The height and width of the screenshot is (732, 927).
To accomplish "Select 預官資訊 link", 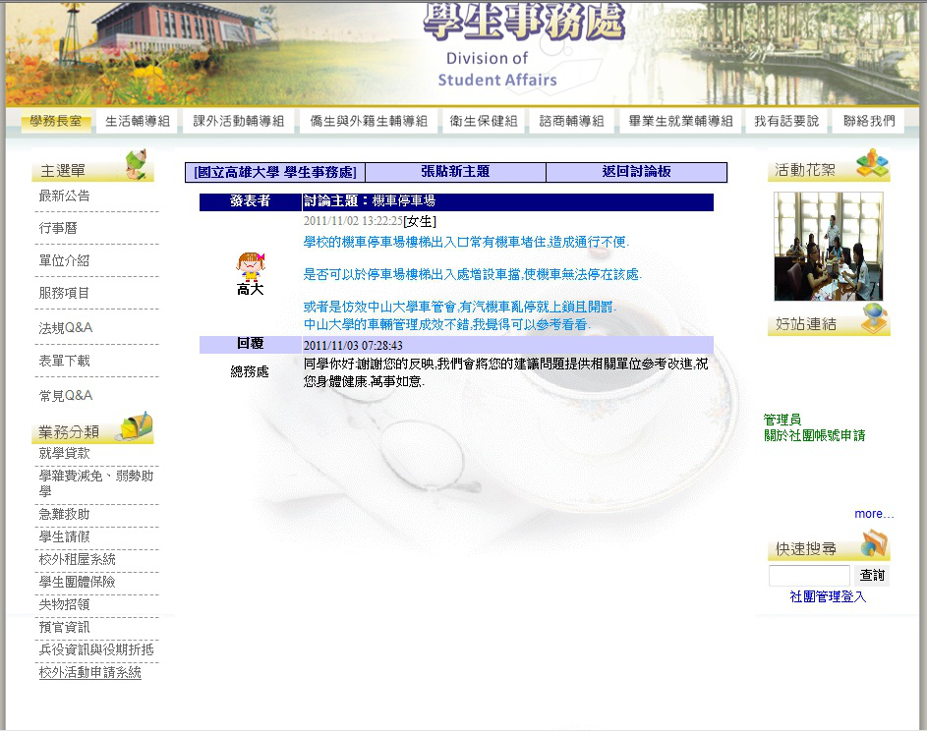I will click(x=65, y=627).
